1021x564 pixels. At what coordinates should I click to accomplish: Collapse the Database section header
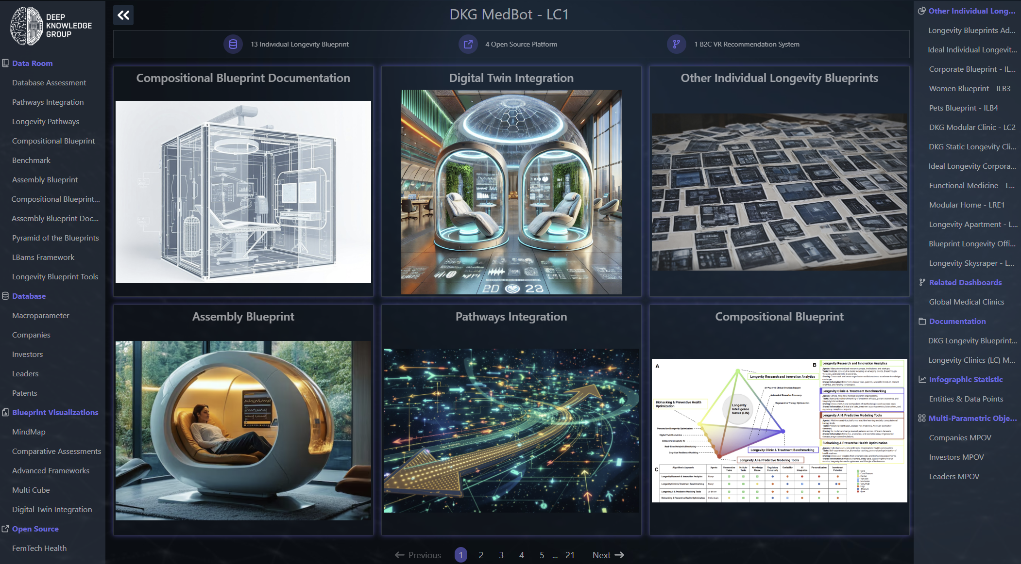tap(29, 296)
